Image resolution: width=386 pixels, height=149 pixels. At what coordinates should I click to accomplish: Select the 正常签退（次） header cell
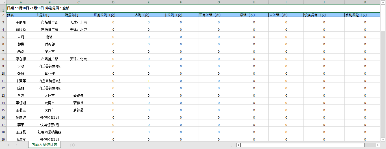[x=218, y=15]
